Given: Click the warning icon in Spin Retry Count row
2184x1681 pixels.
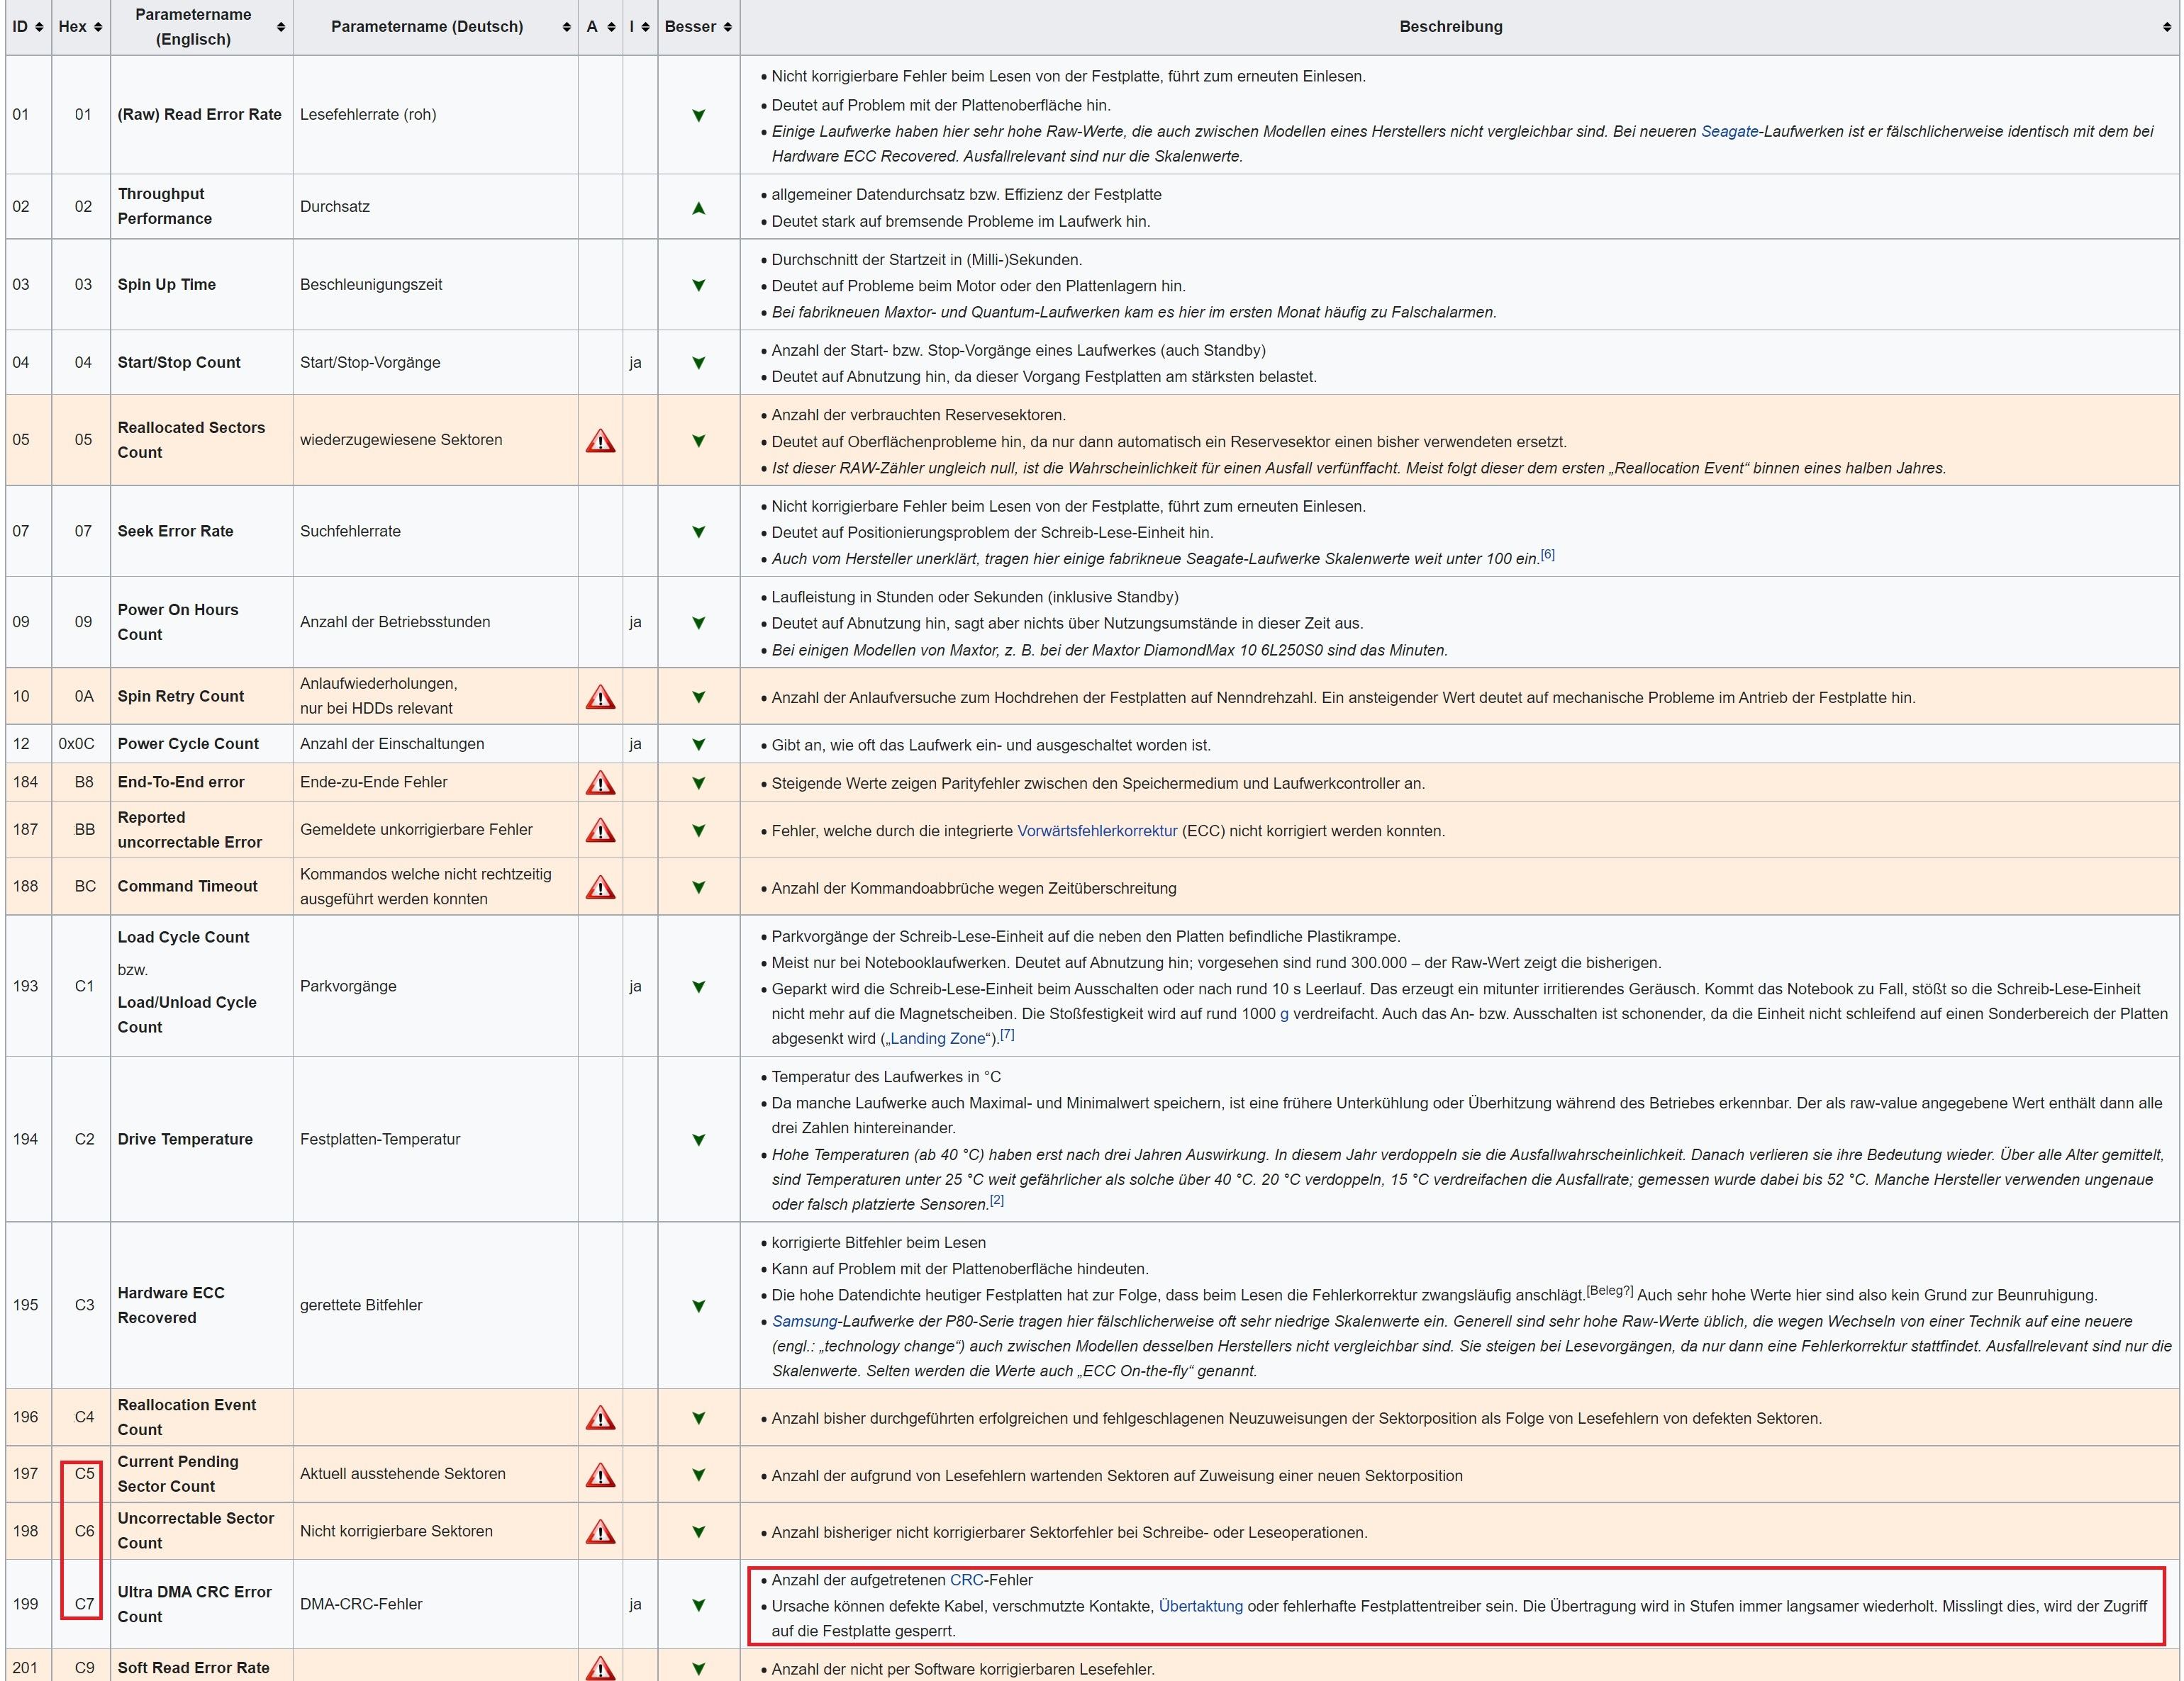Looking at the screenshot, I should tap(600, 697).
